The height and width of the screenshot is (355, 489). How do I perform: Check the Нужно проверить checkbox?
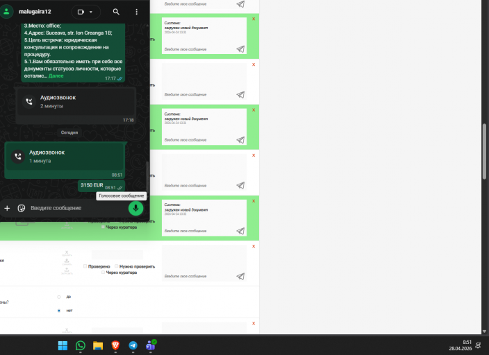coord(116,266)
